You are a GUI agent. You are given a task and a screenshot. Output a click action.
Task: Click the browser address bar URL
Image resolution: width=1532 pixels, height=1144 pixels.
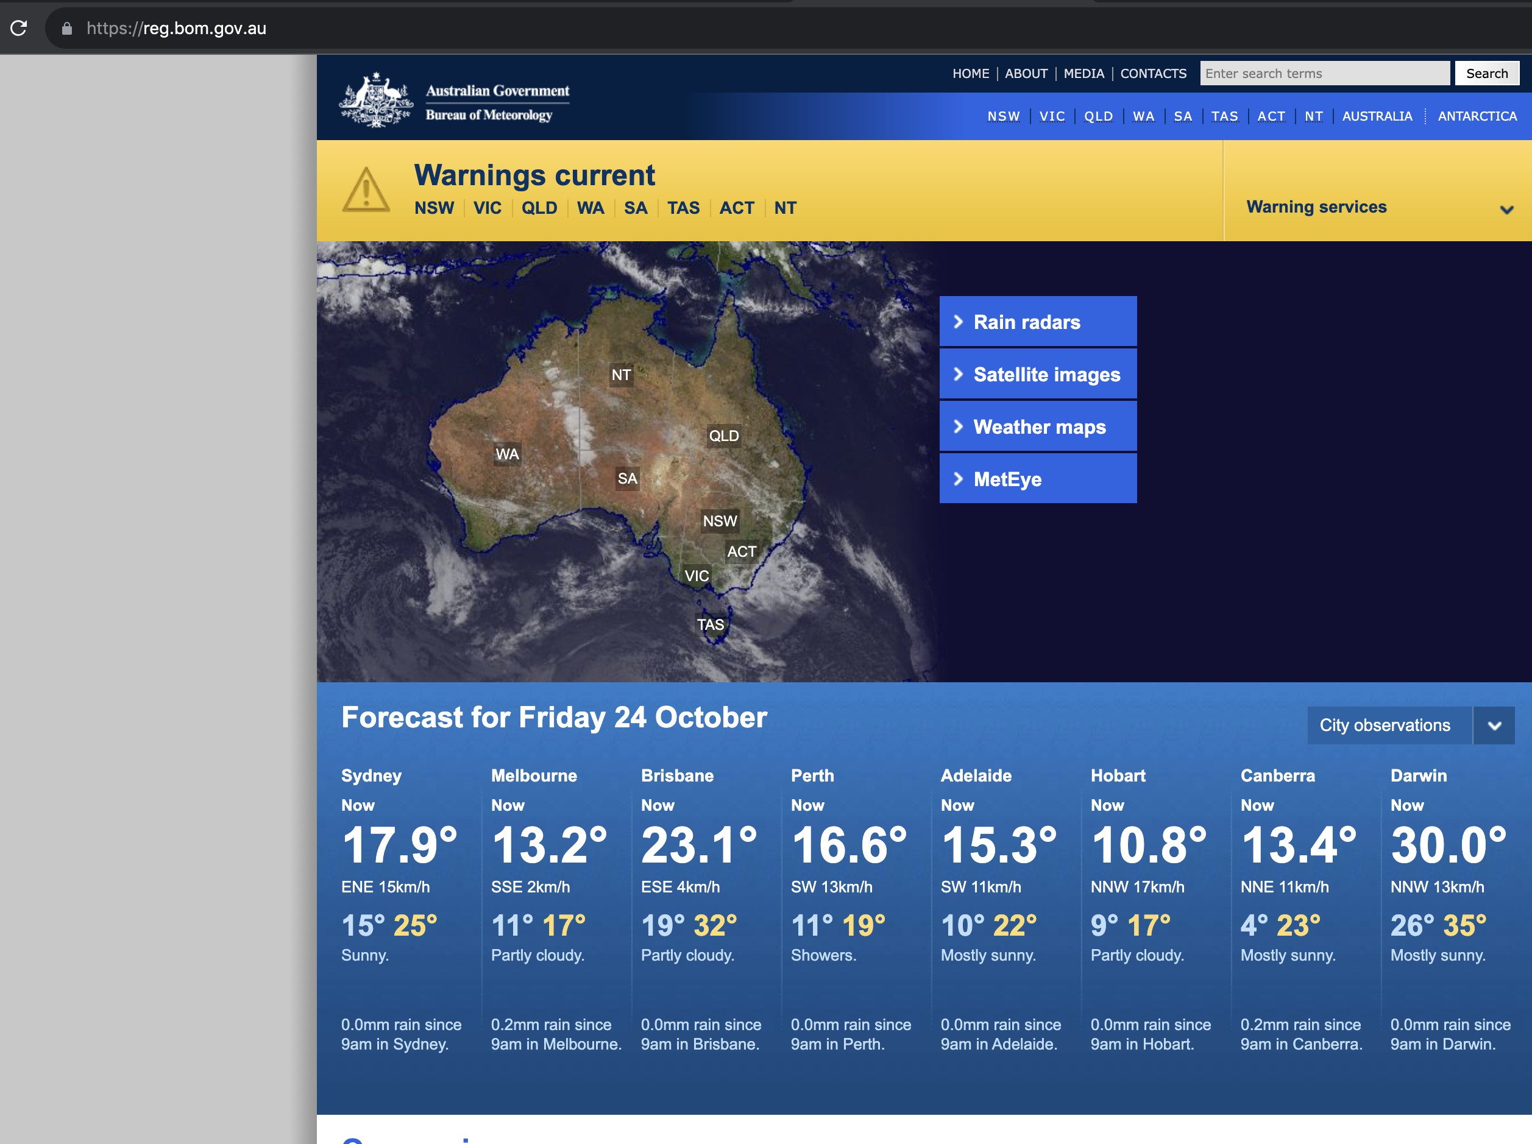(177, 29)
